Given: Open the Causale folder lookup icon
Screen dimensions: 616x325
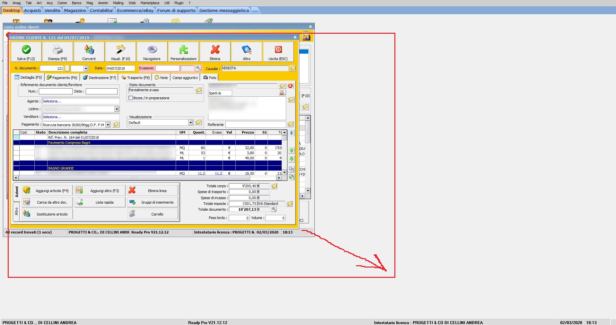Looking at the screenshot, I should [293, 68].
